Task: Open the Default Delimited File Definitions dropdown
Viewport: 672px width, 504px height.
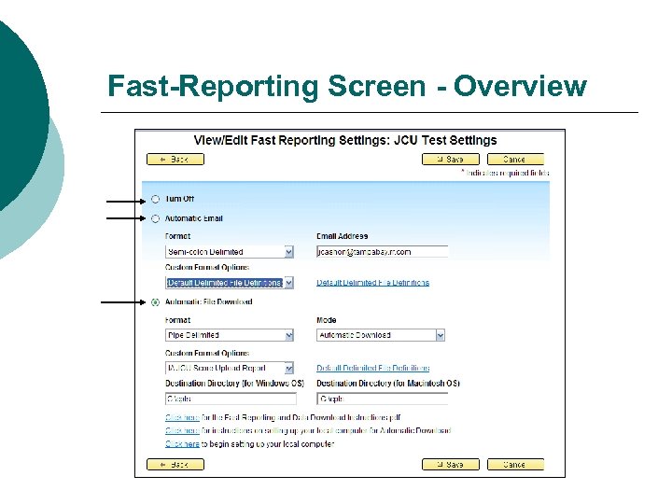Action: tap(230, 283)
